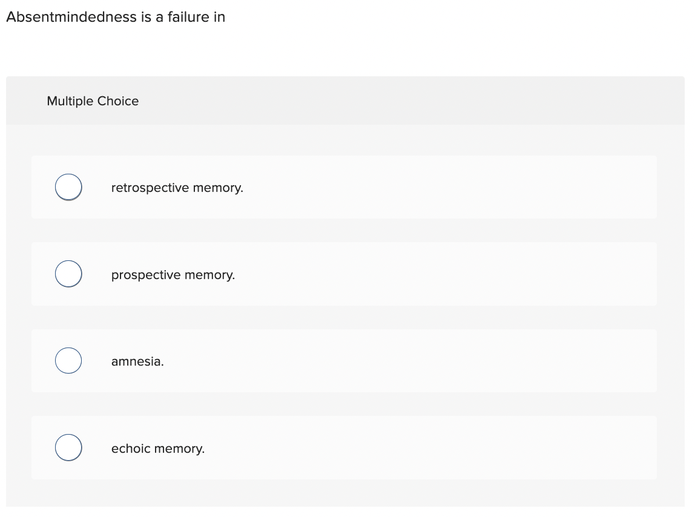The height and width of the screenshot is (517, 695).
Task: Select the radio button beside retrospective memory
Action: coord(68,187)
